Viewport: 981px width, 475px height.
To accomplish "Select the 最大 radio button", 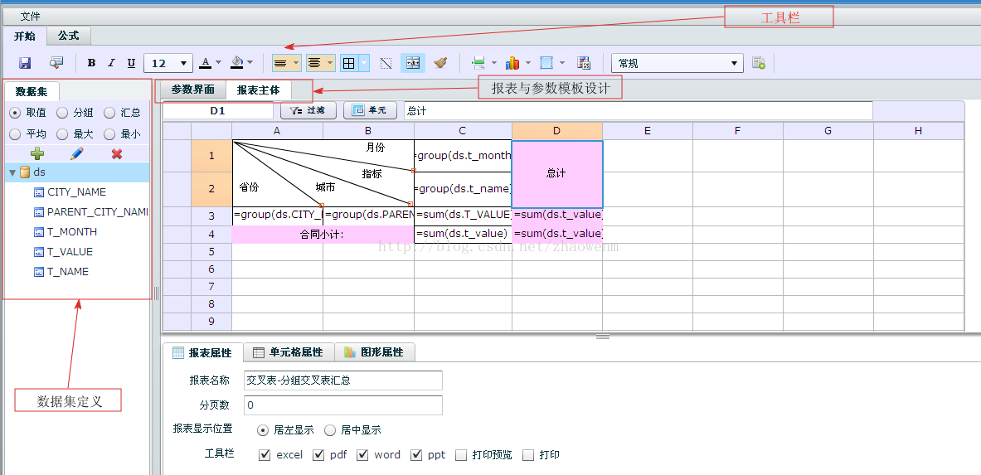I will pyautogui.click(x=62, y=134).
